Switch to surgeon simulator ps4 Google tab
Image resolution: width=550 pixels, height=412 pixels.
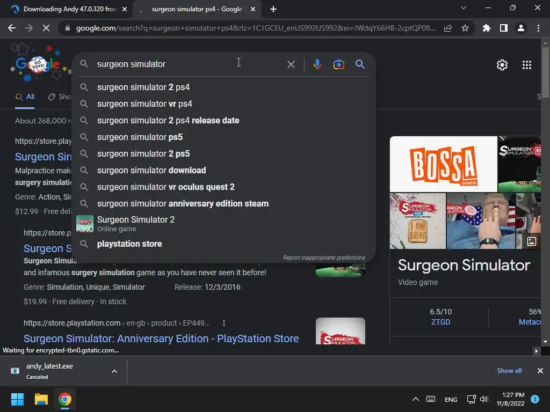[197, 9]
